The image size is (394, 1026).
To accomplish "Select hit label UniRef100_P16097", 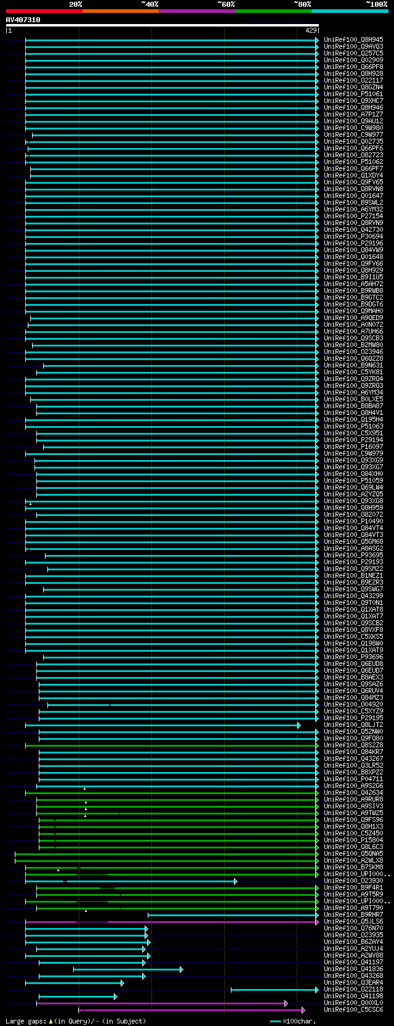I will point(353,446).
